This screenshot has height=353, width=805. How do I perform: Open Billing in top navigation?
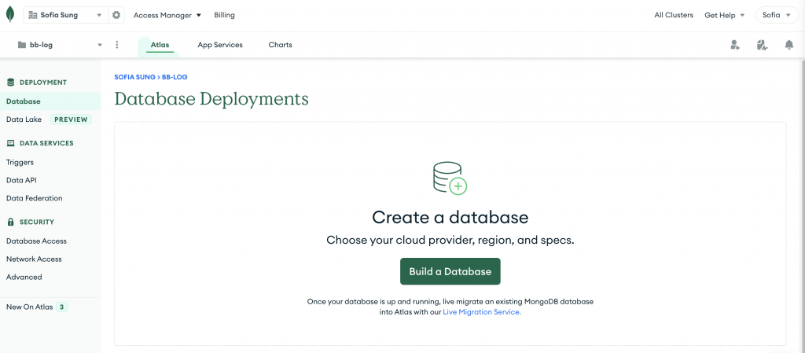pyautogui.click(x=224, y=16)
